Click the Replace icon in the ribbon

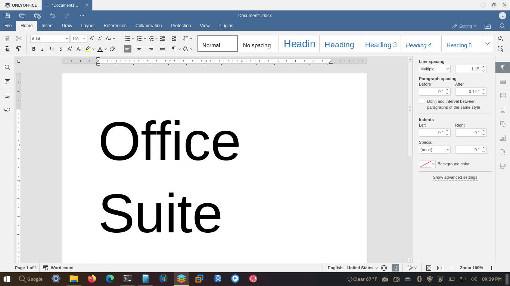point(501,38)
